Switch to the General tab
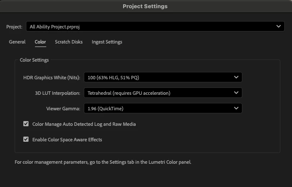292x187 pixels. coord(17,42)
